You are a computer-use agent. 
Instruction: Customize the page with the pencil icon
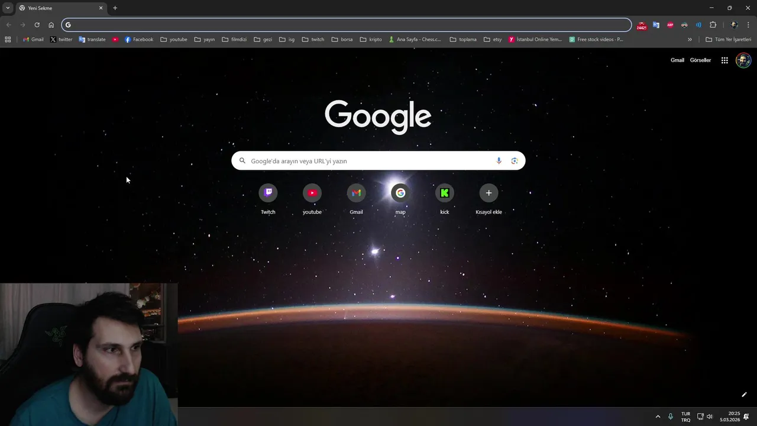pyautogui.click(x=745, y=395)
